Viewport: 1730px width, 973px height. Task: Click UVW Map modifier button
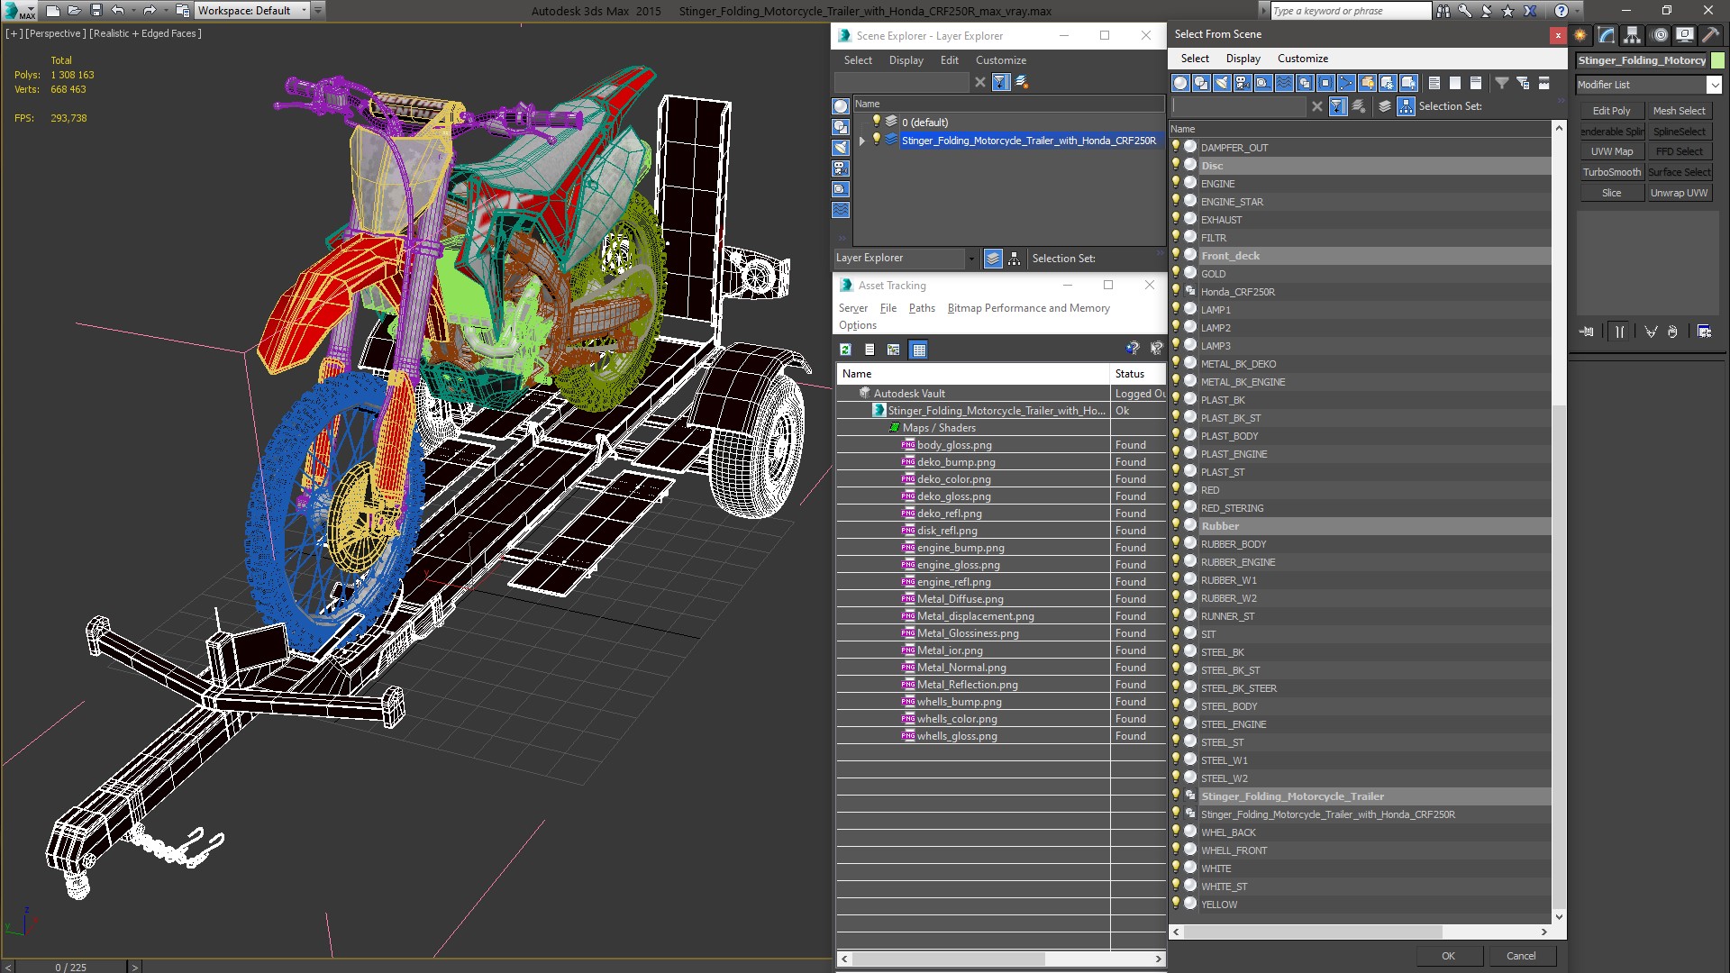pyautogui.click(x=1611, y=151)
